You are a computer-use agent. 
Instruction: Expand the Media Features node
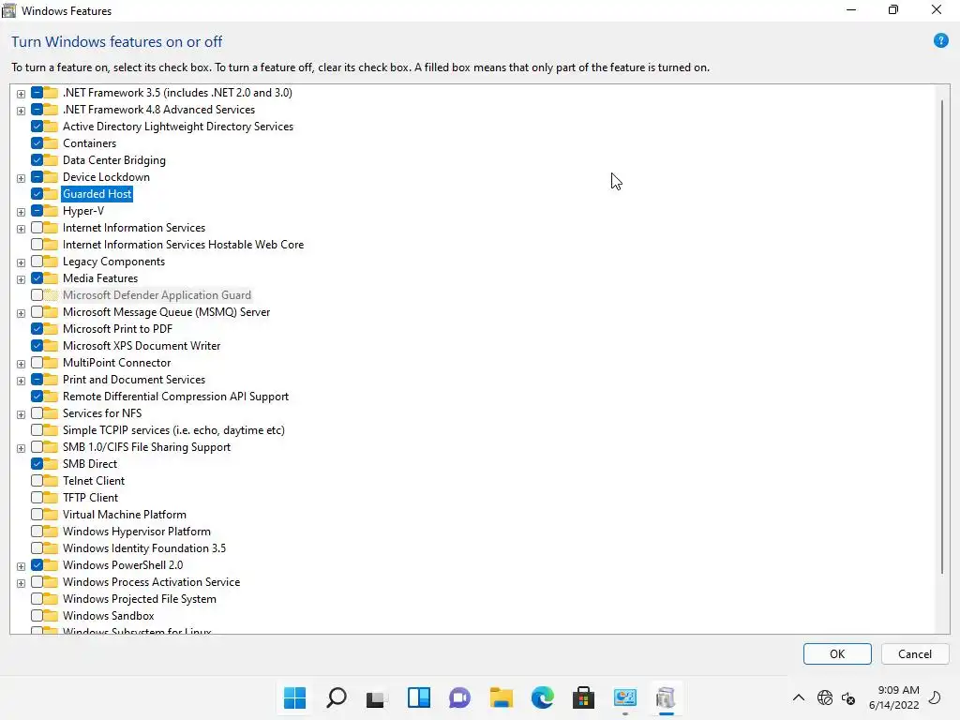pyautogui.click(x=21, y=279)
